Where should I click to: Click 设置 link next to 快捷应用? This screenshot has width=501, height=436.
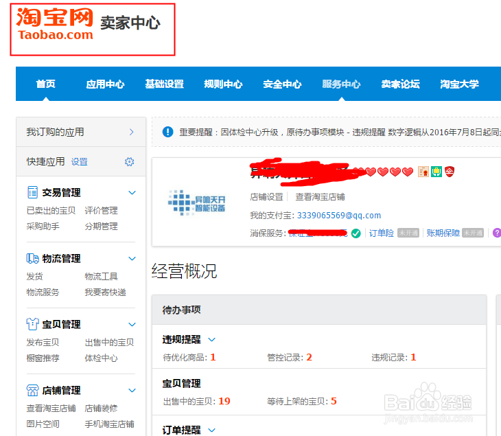click(79, 162)
